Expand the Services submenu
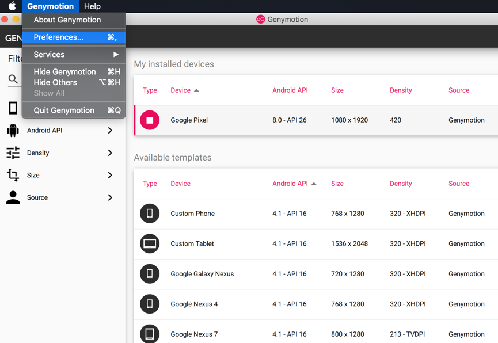498x343 pixels. tap(74, 54)
